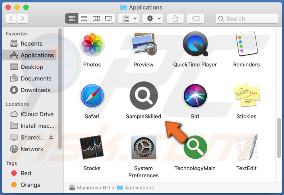
Task: Switch to list view
Action: point(84,18)
